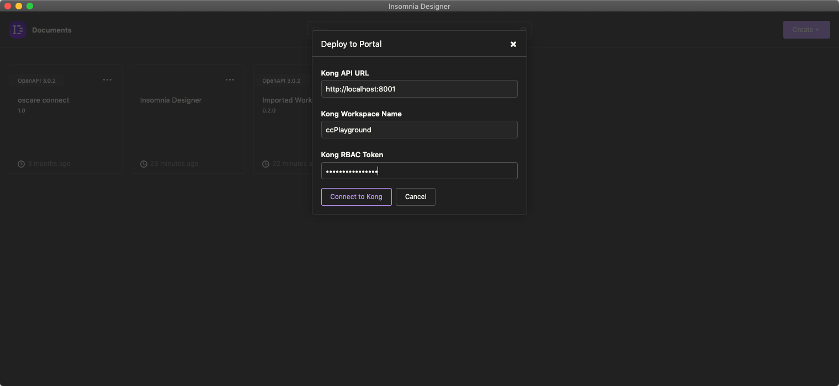The image size is (839, 386).
Task: Open the Insomnia Designer card ellipsis menu
Action: (x=230, y=80)
